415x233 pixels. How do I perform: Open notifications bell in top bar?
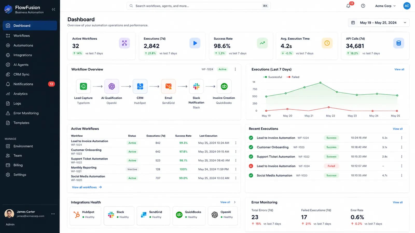(x=348, y=6)
